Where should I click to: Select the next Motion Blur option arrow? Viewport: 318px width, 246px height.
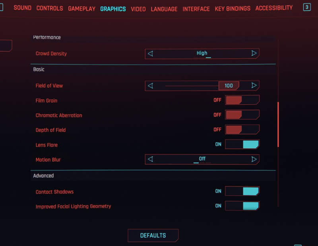pos(254,159)
